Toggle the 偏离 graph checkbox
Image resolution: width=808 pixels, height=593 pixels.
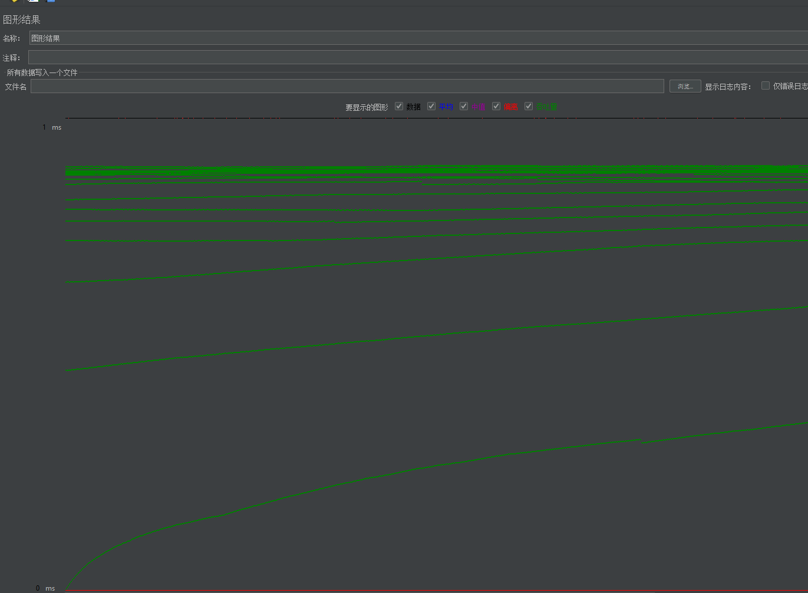[x=496, y=106]
